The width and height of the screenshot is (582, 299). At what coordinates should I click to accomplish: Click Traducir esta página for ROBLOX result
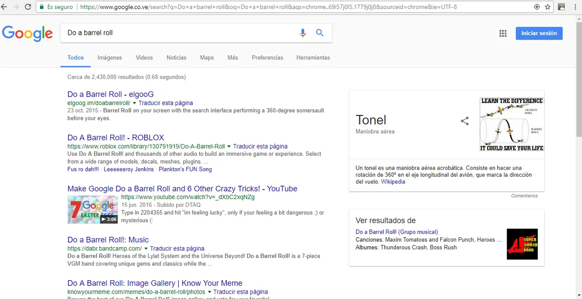260,146
